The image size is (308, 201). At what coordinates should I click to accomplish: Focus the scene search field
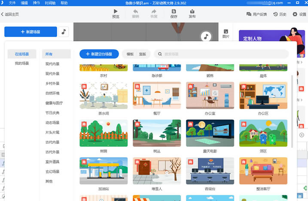tap(221, 54)
